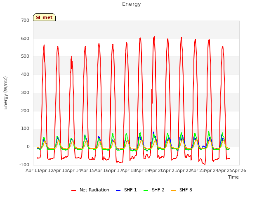The width and height of the screenshot is (264, 198).
Task: Click the green SHF 2 legend swatch
Action: coord(146,191)
